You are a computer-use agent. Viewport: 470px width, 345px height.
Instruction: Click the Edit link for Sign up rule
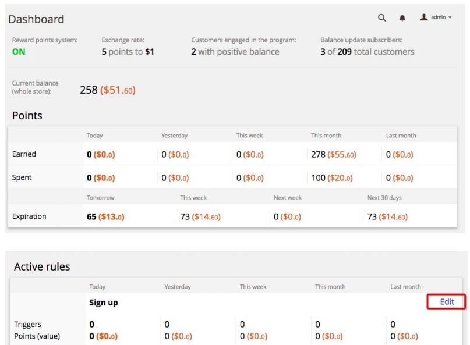tap(447, 301)
